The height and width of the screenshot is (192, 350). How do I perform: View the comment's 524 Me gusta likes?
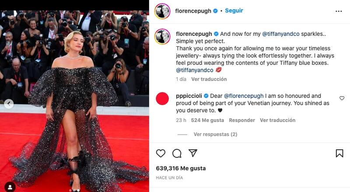point(207,120)
